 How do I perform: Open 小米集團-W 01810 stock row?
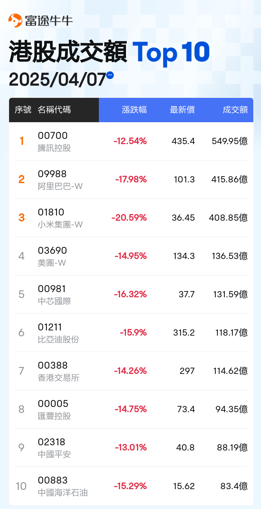(x=131, y=218)
